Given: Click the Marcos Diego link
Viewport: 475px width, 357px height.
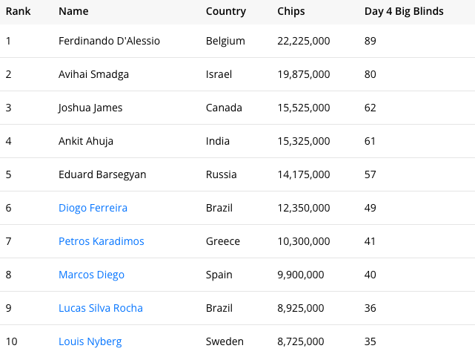Looking at the screenshot, I should [x=91, y=275].
